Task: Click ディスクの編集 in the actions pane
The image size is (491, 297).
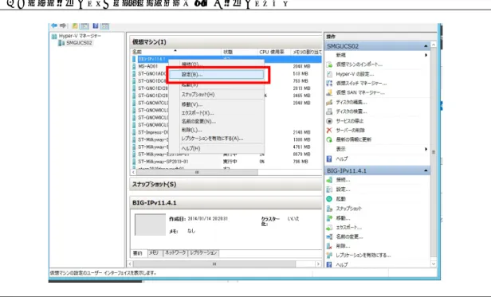Action: (x=352, y=102)
